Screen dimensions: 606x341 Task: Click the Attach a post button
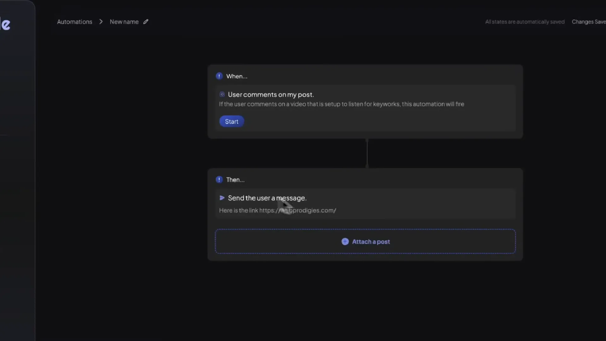coord(365,242)
